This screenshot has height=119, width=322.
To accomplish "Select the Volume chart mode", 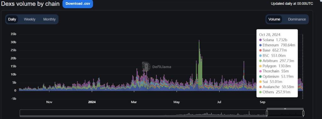I will click(x=274, y=19).
